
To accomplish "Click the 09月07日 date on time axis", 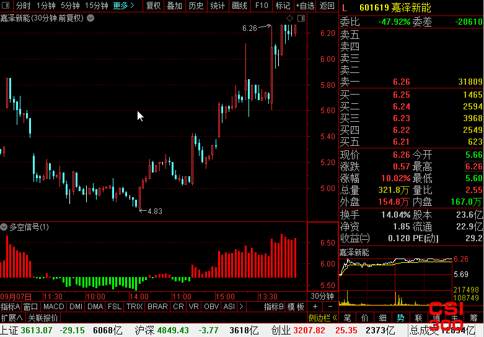I will (16, 297).
